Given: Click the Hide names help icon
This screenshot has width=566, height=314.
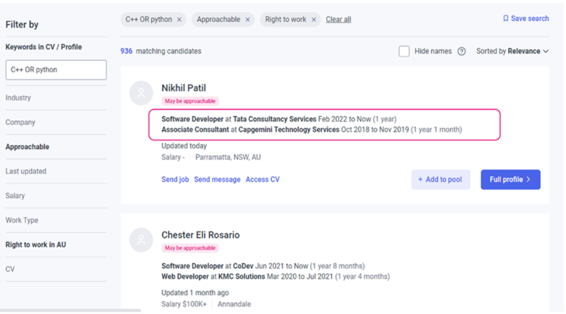Looking at the screenshot, I should coord(461,52).
